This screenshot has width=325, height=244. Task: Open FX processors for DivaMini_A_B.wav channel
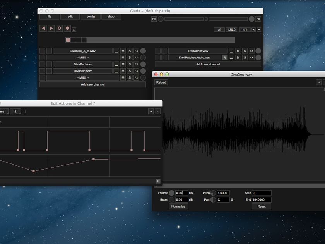pyautogui.click(x=136, y=50)
